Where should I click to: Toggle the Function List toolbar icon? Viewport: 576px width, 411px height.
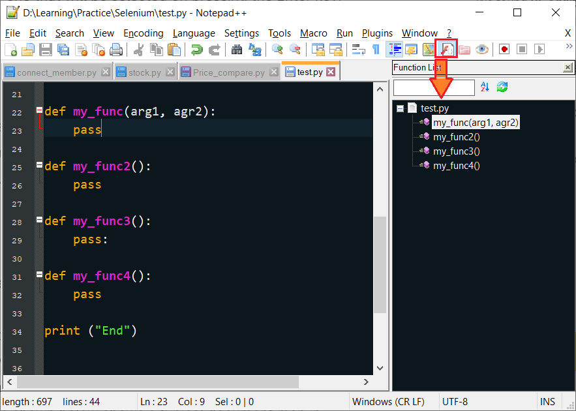coord(446,49)
